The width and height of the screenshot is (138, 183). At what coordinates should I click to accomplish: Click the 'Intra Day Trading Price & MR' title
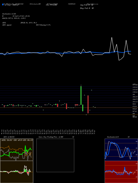pos(51,137)
